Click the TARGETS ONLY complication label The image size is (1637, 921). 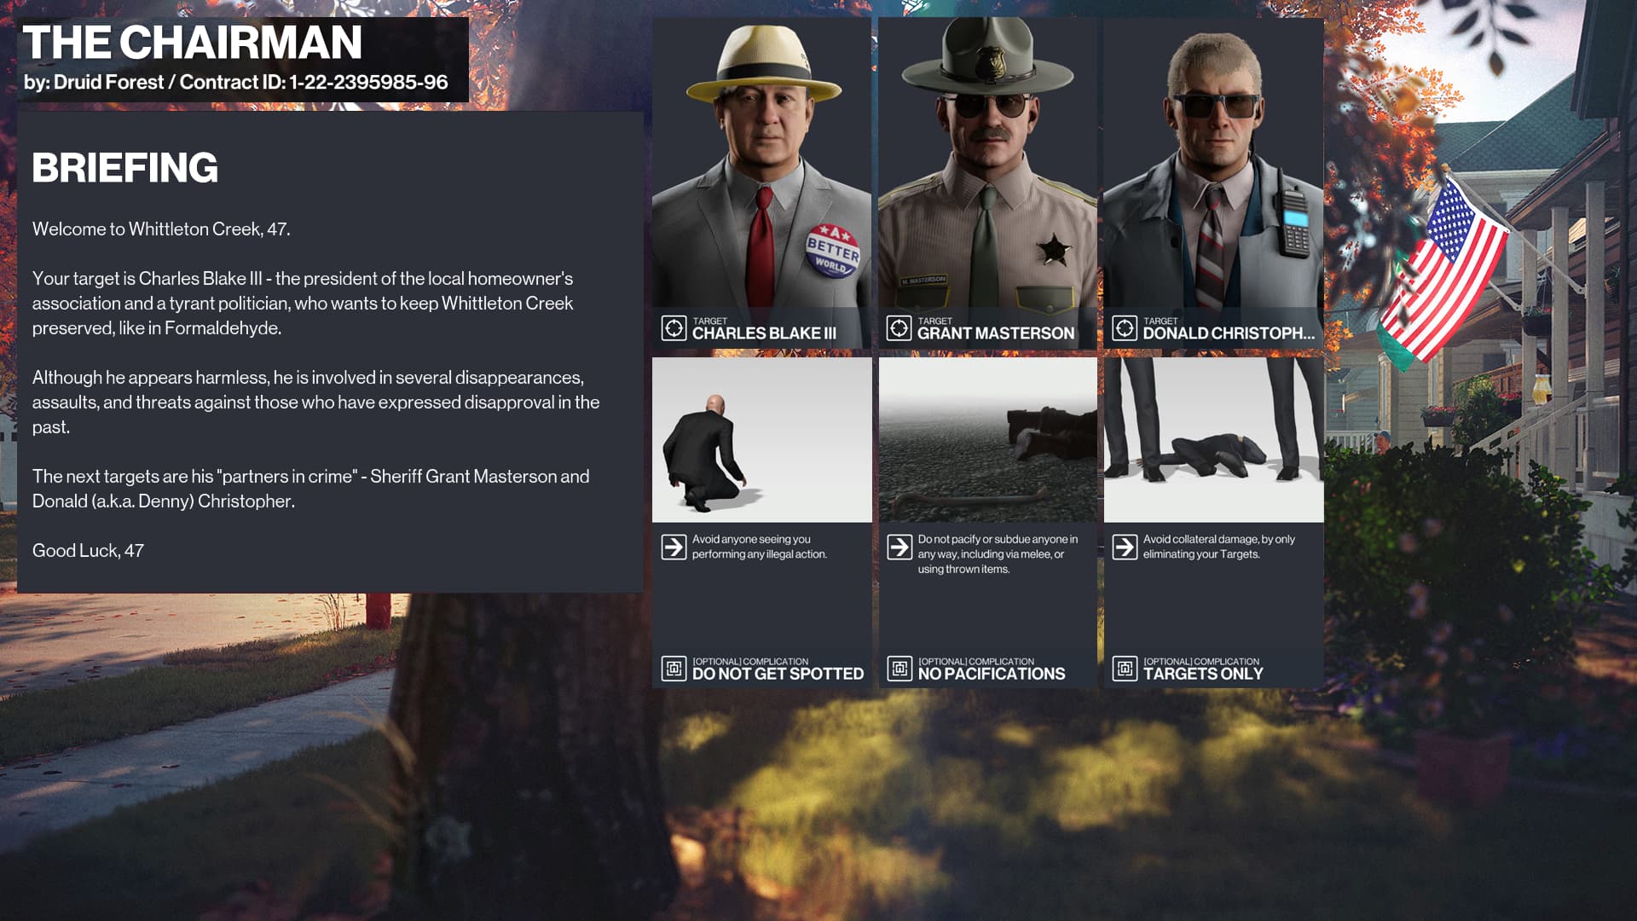1203,674
